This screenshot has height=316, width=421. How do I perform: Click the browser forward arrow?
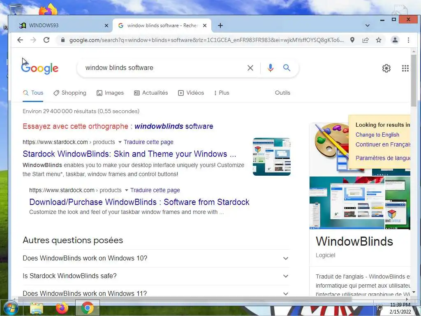tap(33, 40)
